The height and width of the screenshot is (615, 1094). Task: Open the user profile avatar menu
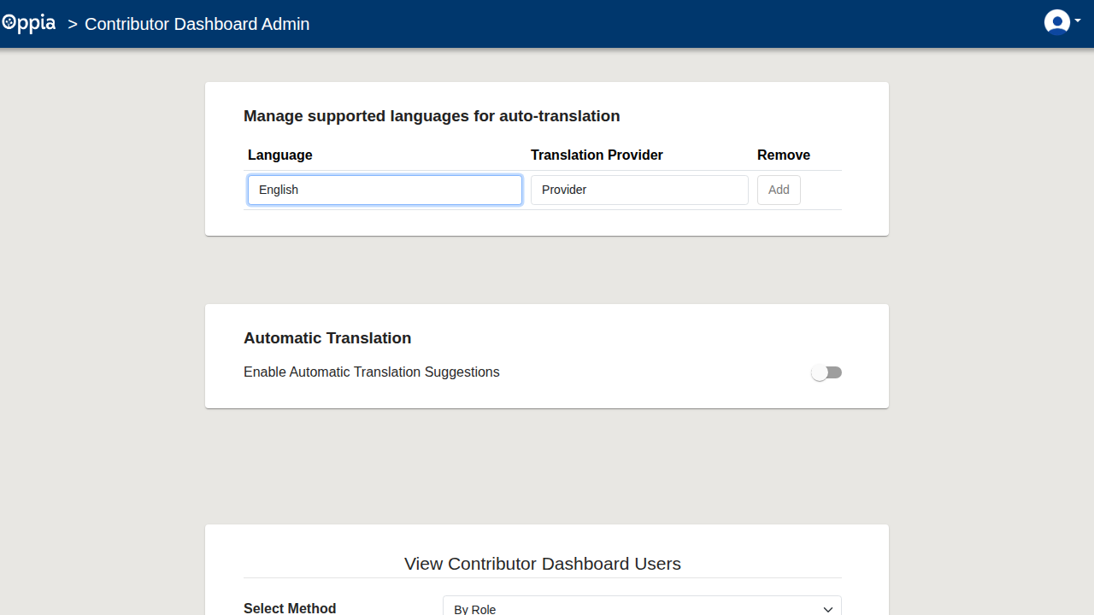pyautogui.click(x=1062, y=22)
